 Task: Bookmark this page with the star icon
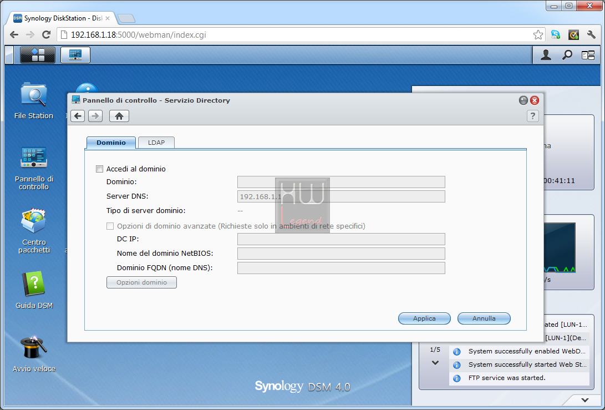click(x=538, y=35)
